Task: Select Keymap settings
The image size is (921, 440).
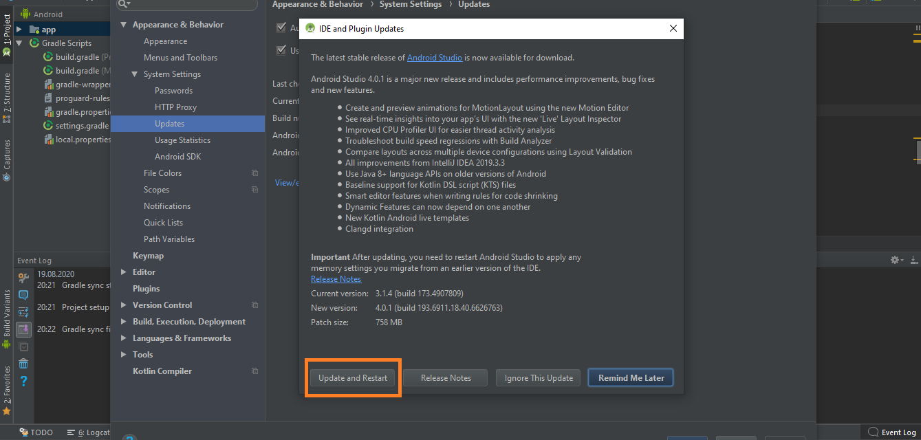Action: (148, 256)
